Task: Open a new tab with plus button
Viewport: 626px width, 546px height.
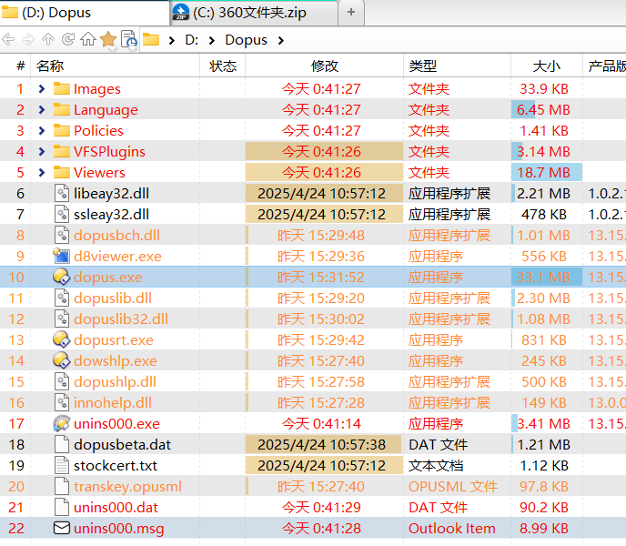Action: [x=351, y=13]
